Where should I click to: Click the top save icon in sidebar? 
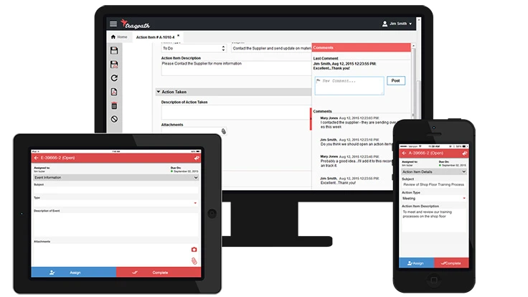pos(114,50)
